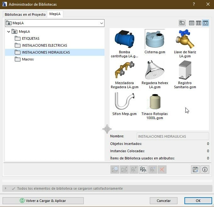The image size is (214, 207).
Task: Open Bibliotecas en el Proyecto tab
Action: 25,14
